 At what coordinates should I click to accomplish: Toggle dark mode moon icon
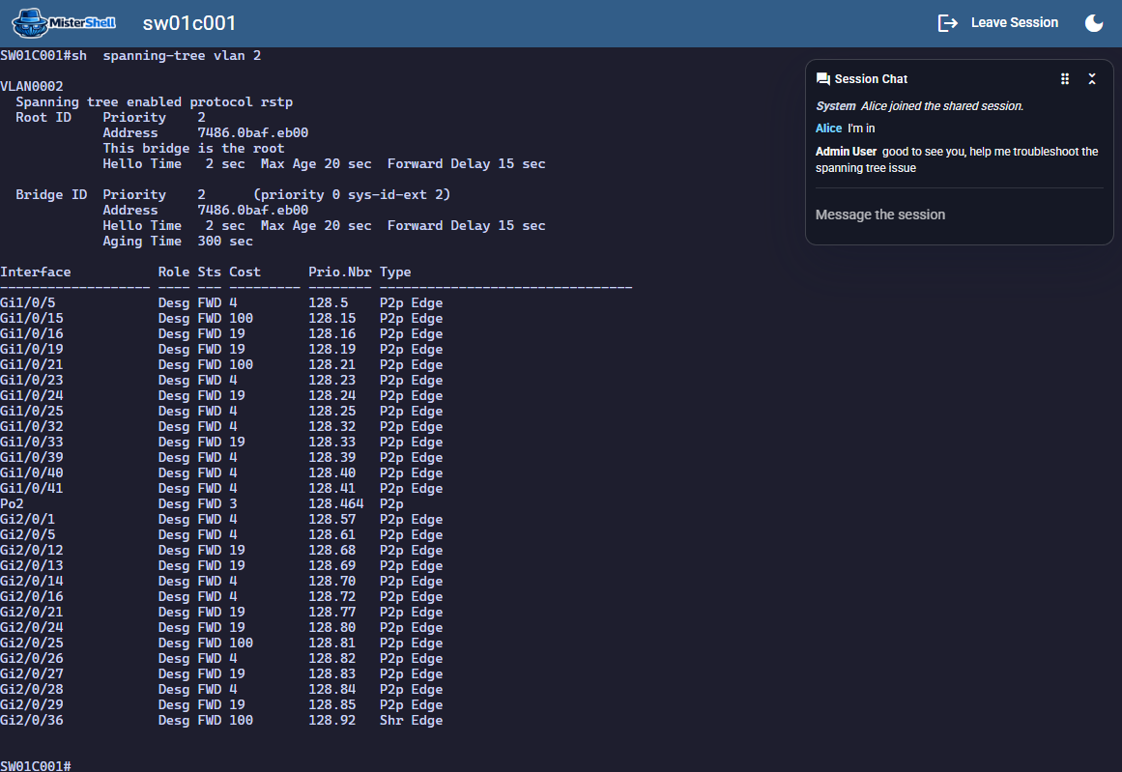pyautogui.click(x=1093, y=23)
